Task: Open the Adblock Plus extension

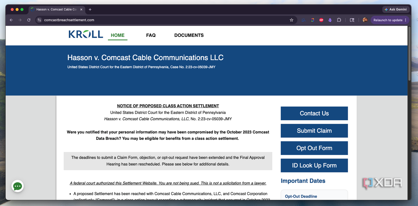Action: tap(321, 20)
